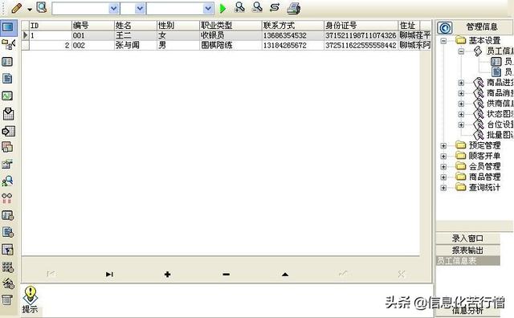Click the up-triangle edit record button

click(285, 274)
